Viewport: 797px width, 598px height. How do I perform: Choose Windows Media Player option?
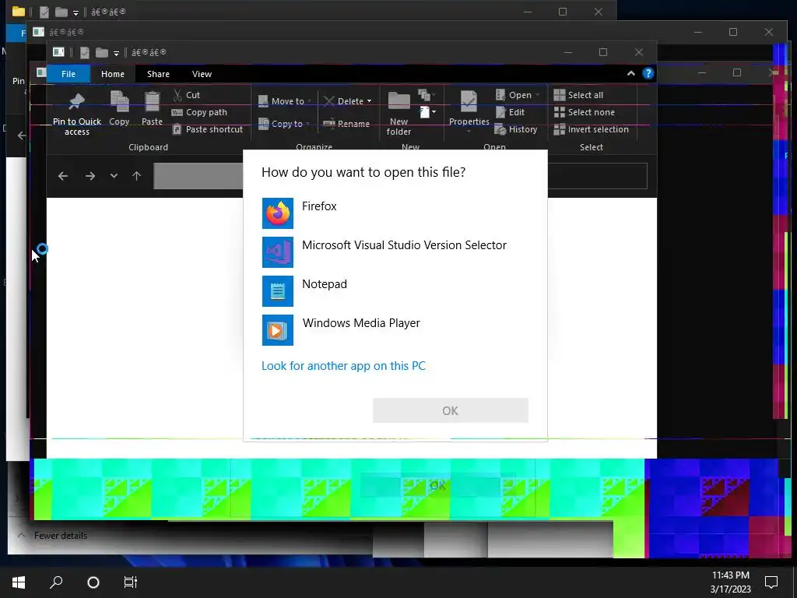click(x=395, y=330)
